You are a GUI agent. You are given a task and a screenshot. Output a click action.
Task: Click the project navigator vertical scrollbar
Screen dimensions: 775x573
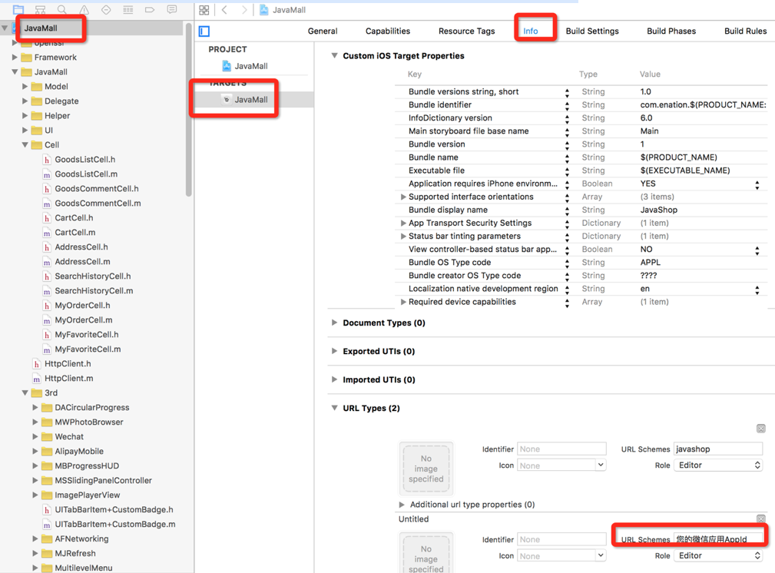click(x=188, y=110)
